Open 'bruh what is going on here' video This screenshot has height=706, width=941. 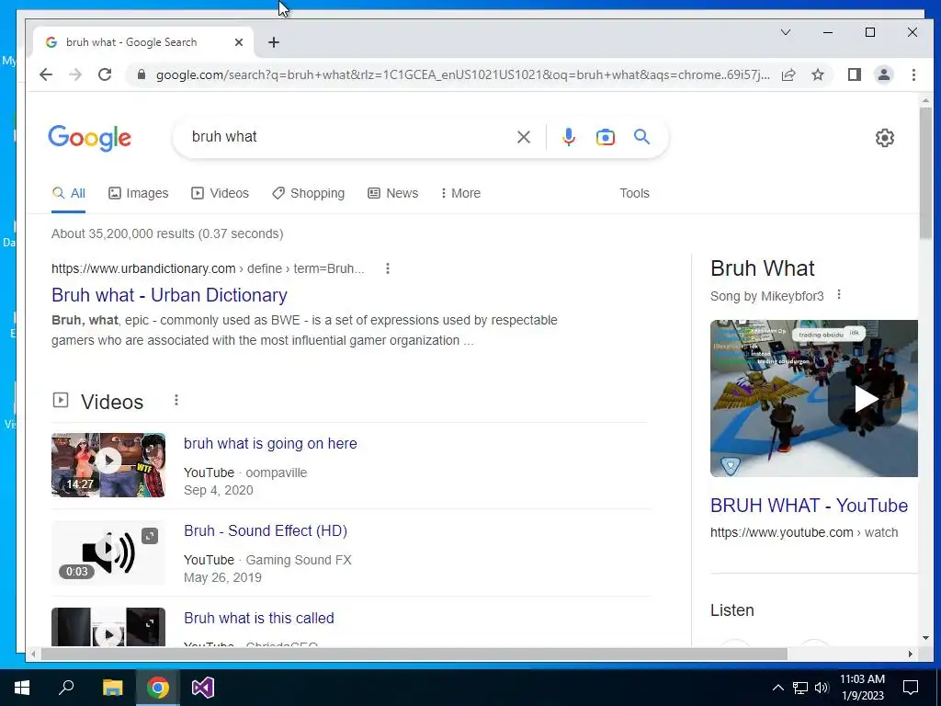(x=270, y=443)
